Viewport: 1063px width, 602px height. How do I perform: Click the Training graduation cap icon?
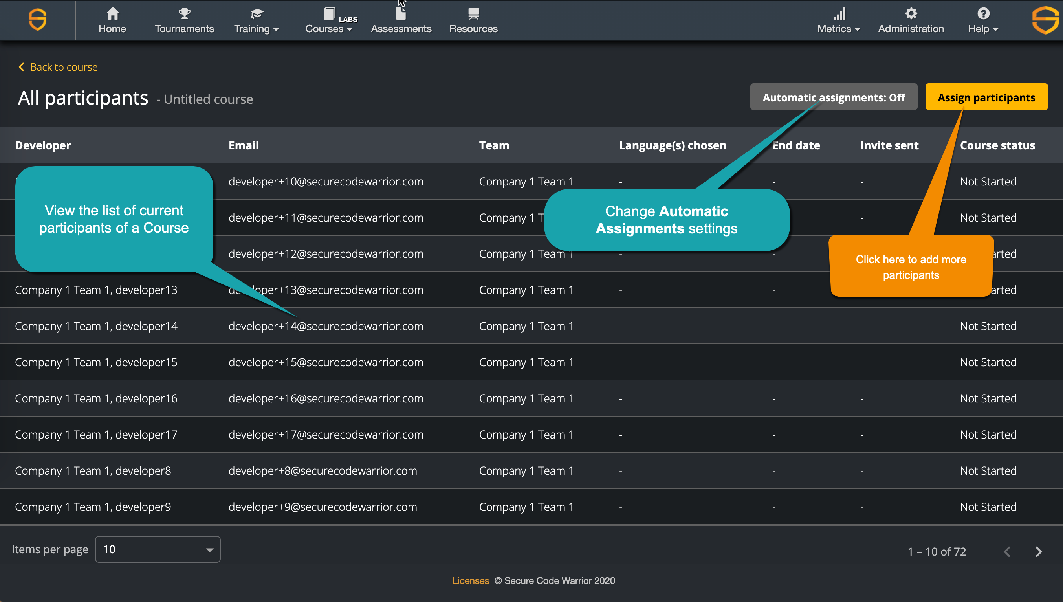257,14
